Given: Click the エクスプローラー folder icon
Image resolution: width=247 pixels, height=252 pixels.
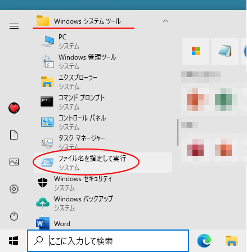Looking at the screenshot, I should pyautogui.click(x=47, y=82).
